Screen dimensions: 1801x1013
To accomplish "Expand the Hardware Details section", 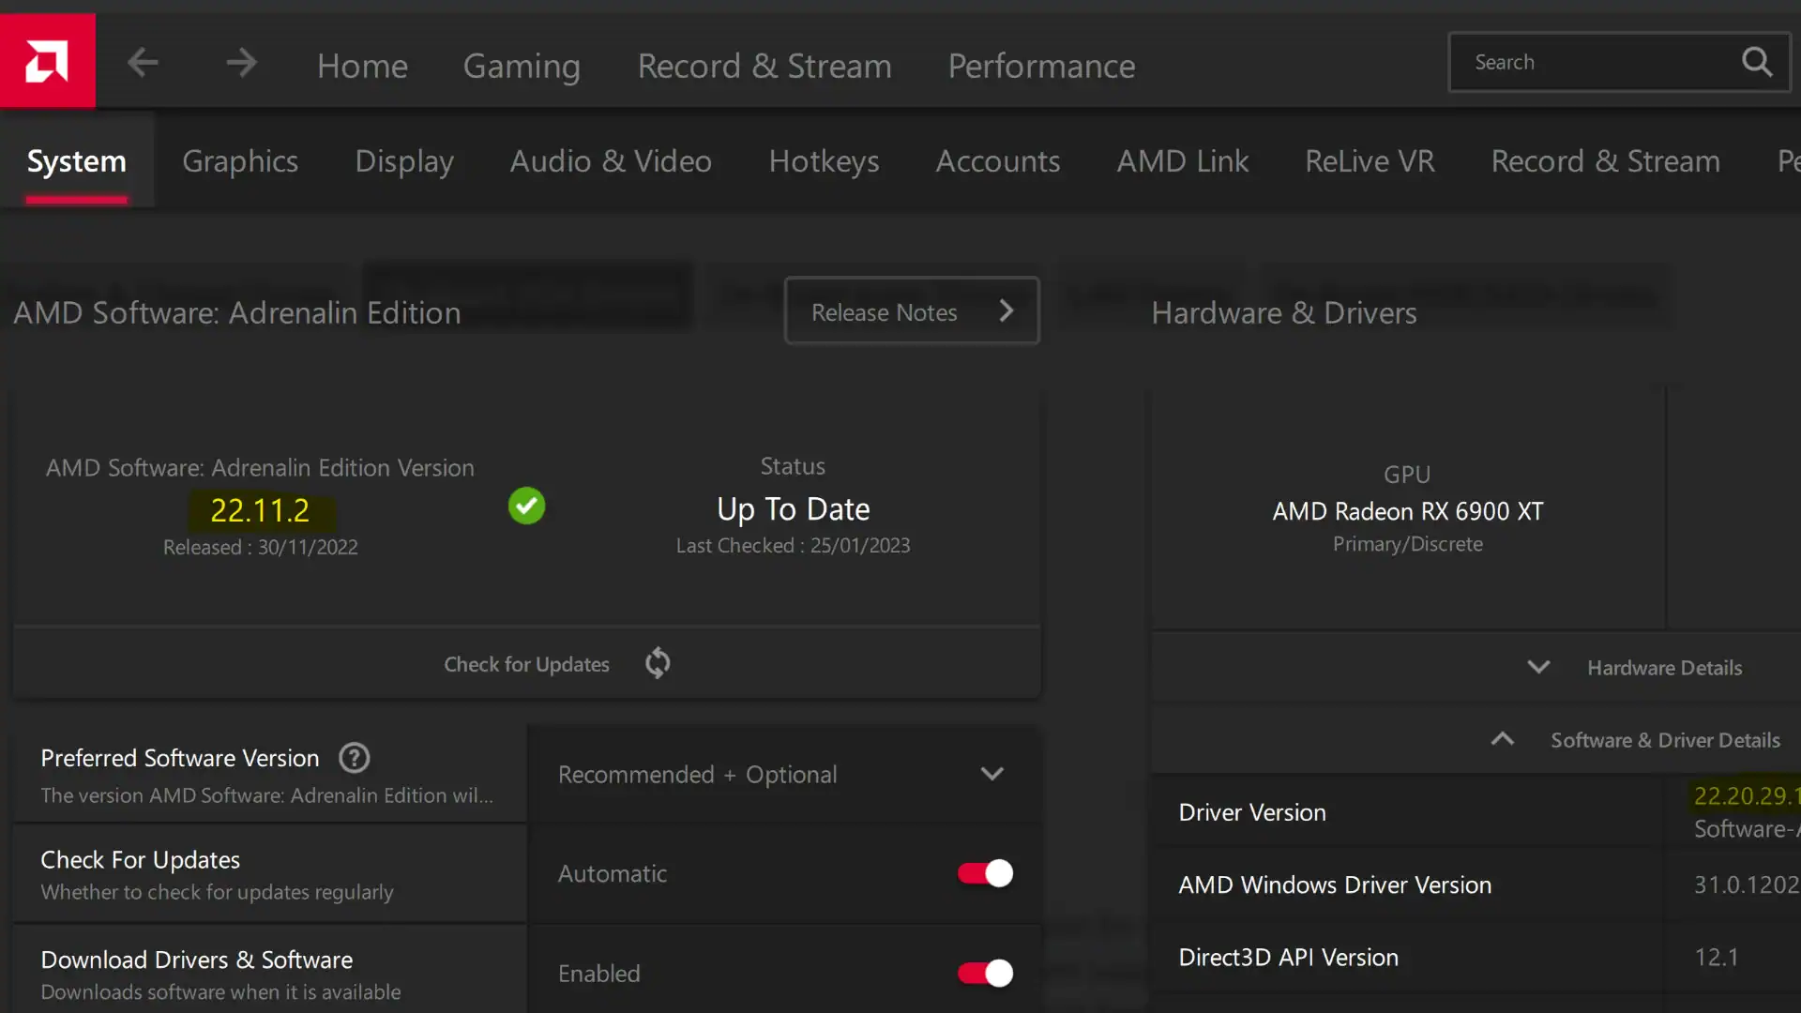I will [x=1538, y=667].
